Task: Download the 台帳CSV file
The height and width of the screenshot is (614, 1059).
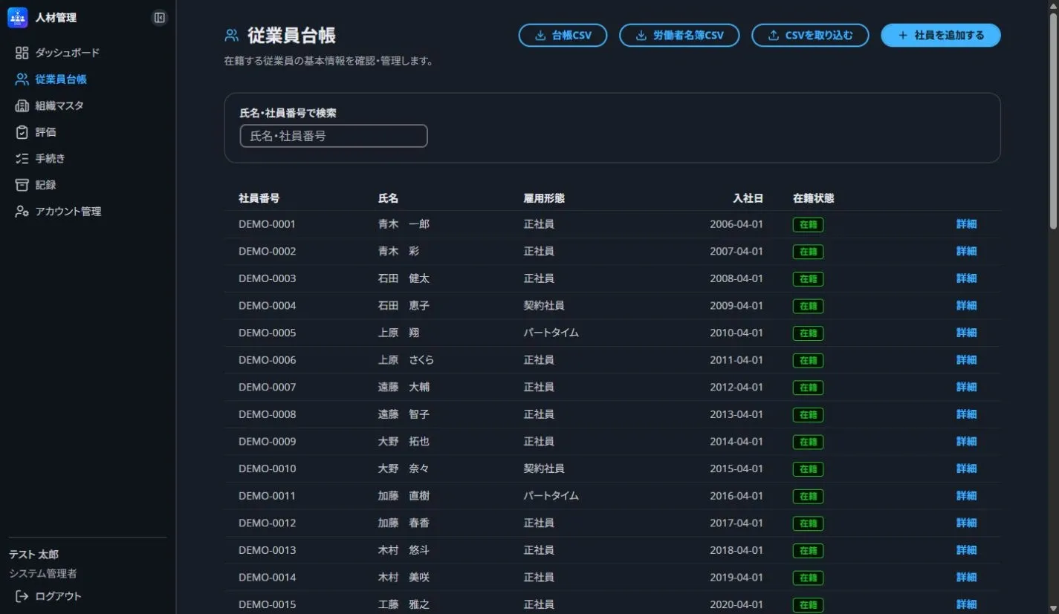Action: click(563, 35)
